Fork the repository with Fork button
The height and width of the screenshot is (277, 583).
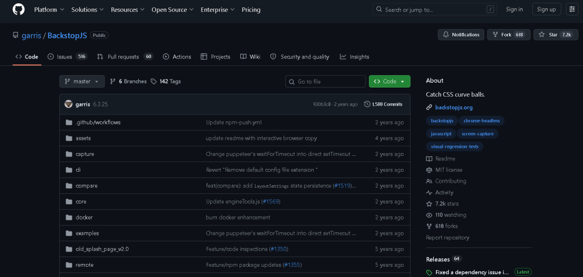pos(508,35)
